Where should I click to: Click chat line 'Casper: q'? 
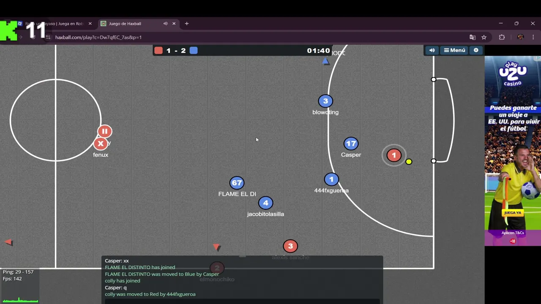116,288
